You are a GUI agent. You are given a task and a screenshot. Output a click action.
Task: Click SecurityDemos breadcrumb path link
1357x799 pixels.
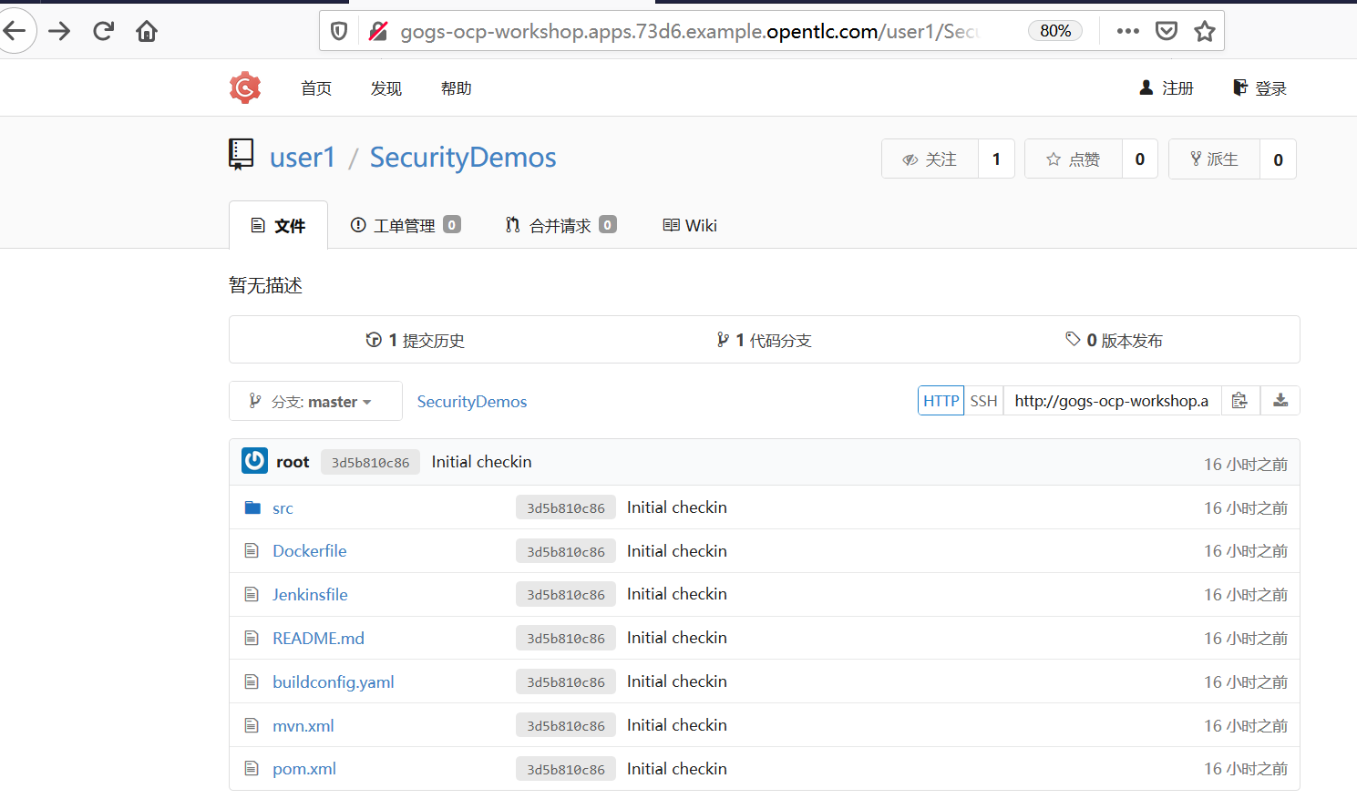[x=472, y=402]
